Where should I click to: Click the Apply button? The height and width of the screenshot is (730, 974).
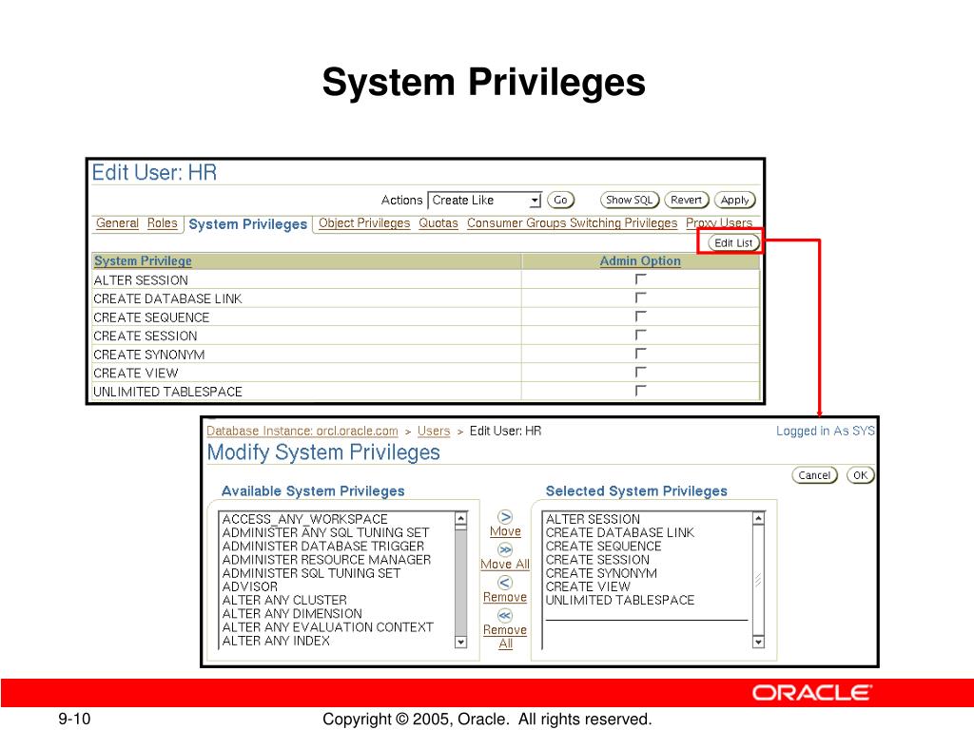pyautogui.click(x=735, y=200)
